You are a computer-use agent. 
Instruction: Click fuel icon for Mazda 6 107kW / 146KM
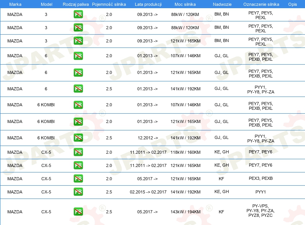pos(78,56)
